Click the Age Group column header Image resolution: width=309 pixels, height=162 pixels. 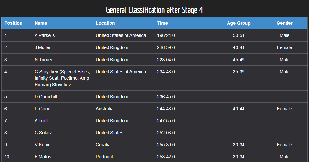tap(239, 23)
